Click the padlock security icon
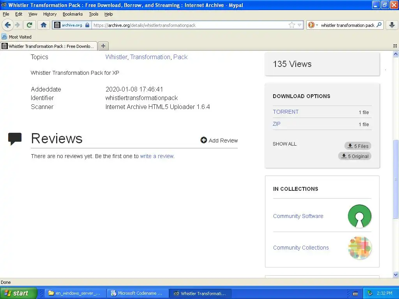This screenshot has width=399, height=299. pyautogui.click(x=87, y=25)
